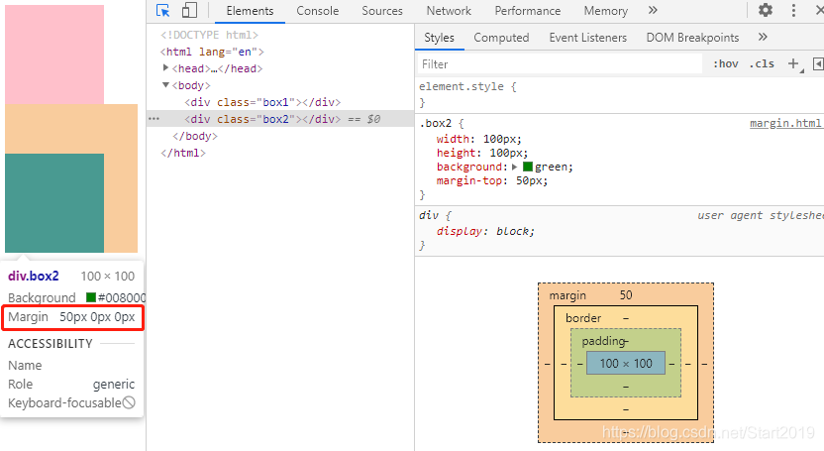Open the Network tab

coord(449,11)
